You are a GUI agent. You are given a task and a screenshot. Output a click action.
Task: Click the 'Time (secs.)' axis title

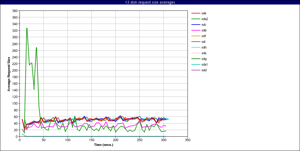point(104,145)
